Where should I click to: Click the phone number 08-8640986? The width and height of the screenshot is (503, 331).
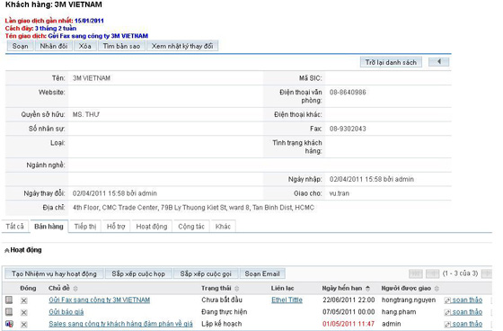click(348, 93)
